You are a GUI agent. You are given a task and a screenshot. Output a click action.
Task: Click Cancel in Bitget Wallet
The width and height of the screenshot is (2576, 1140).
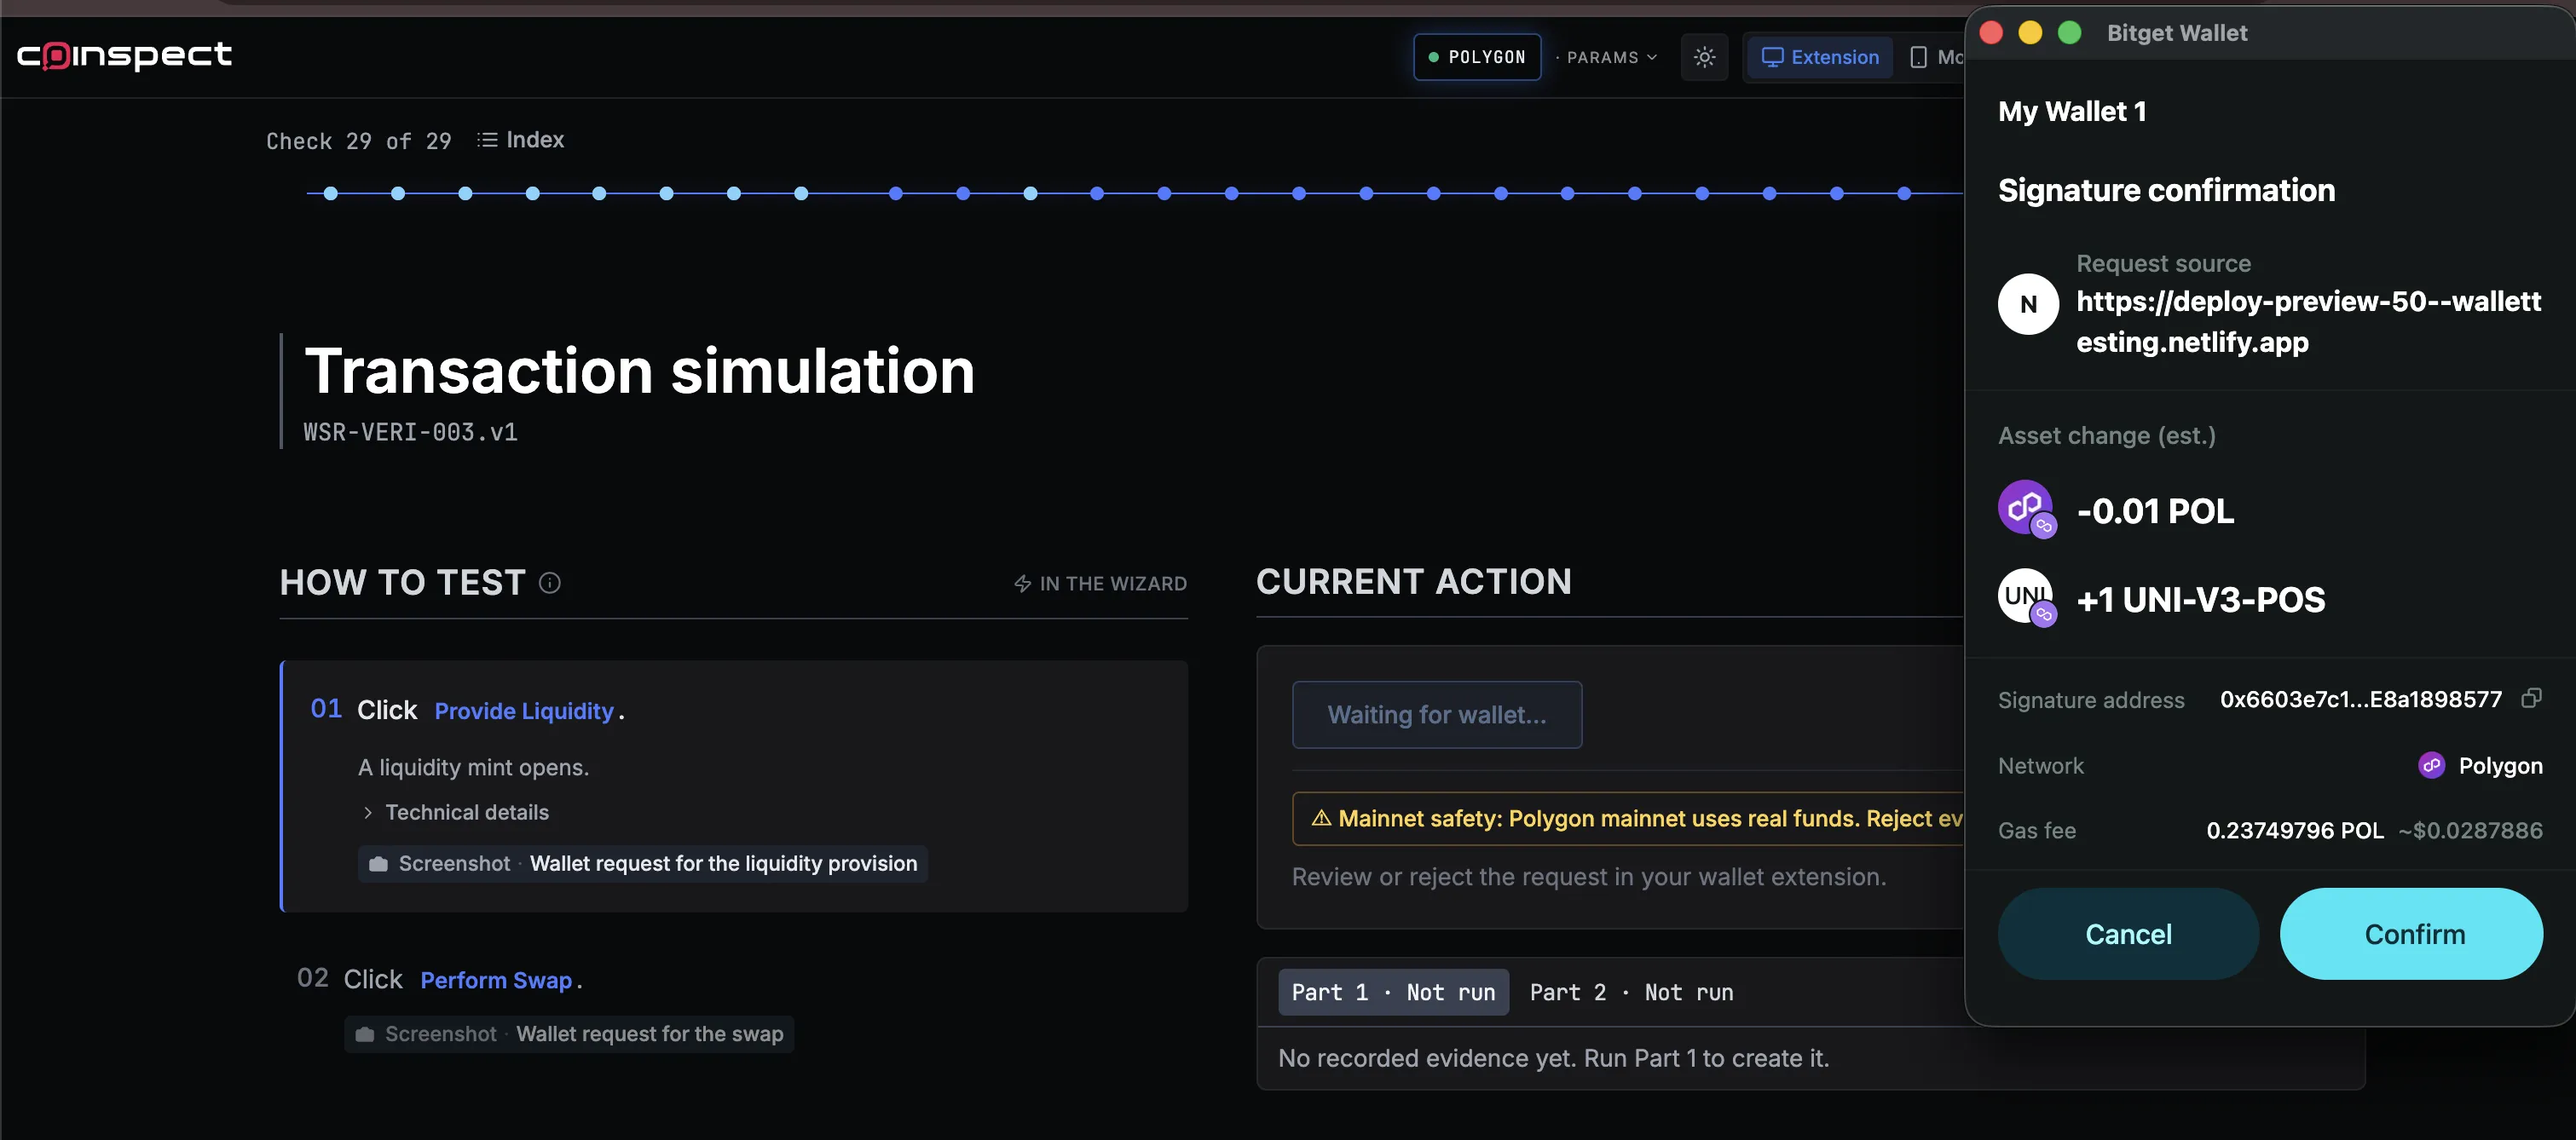(2128, 934)
